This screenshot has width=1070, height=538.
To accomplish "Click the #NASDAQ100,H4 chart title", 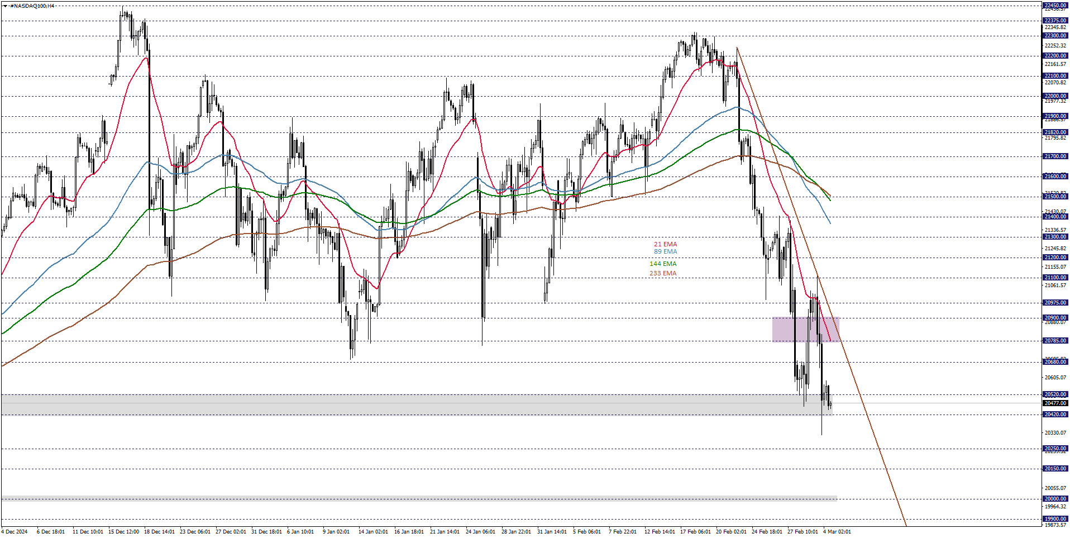I will click(32, 6).
